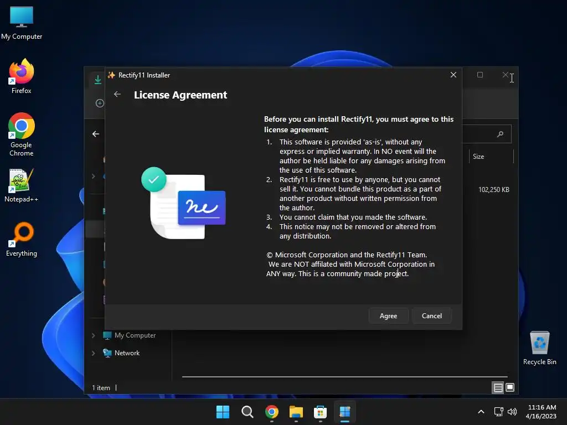Open File Explorer from the taskbar
Image resolution: width=567 pixels, height=425 pixels.
(296, 412)
